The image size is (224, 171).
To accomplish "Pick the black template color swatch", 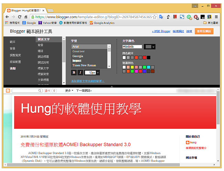I will pyautogui.click(x=148, y=58).
